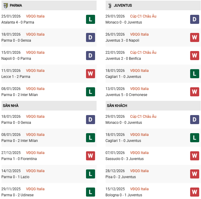
Task: Open the PARMA team header
Action: click(x=16, y=5)
